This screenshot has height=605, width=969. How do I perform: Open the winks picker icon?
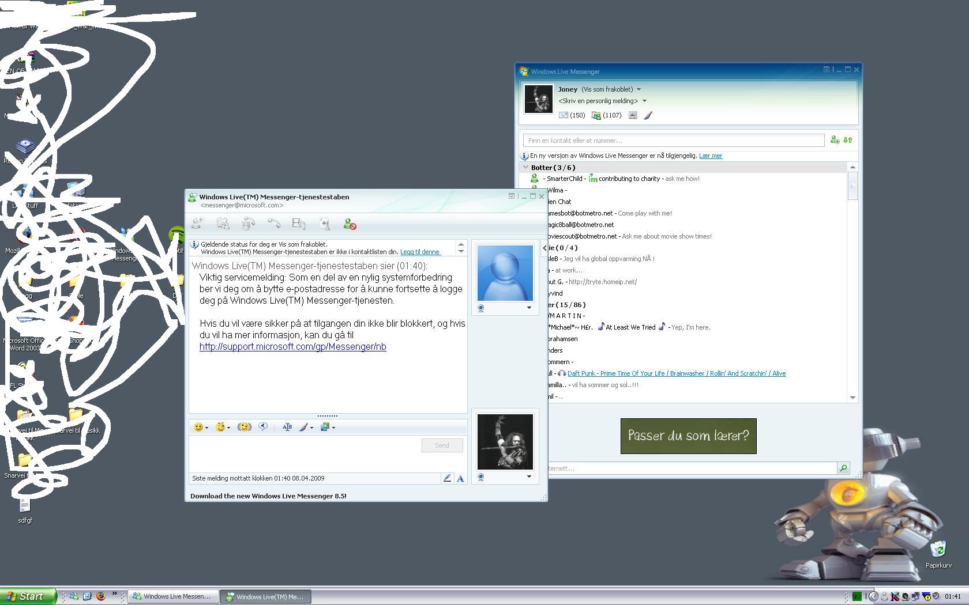coord(220,427)
